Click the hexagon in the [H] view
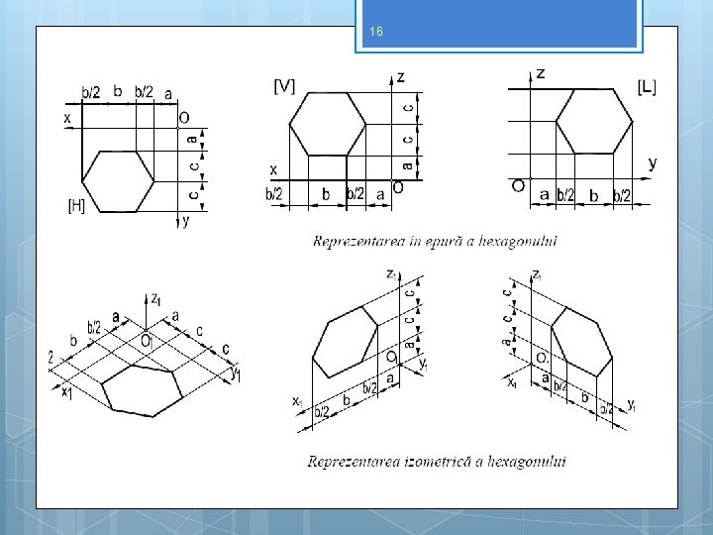This screenshot has height=535, width=713. click(118, 181)
